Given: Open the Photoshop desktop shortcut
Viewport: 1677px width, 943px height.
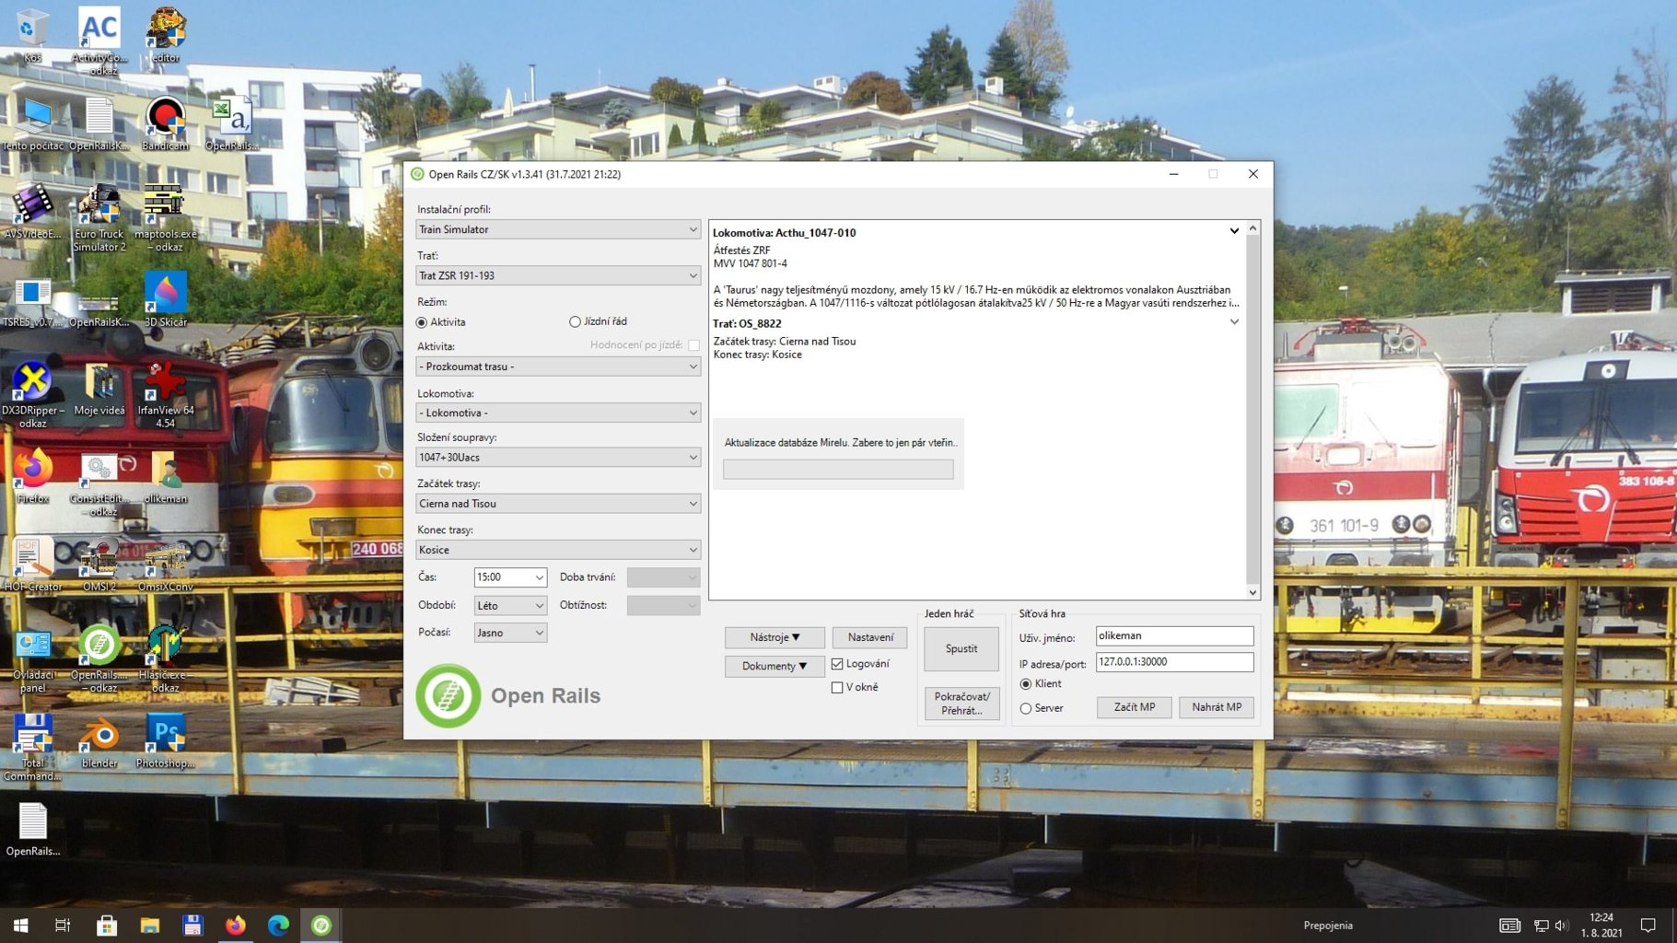Looking at the screenshot, I should (166, 740).
